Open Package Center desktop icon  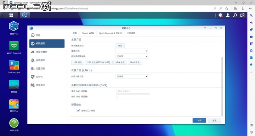pyautogui.click(x=14, y=105)
